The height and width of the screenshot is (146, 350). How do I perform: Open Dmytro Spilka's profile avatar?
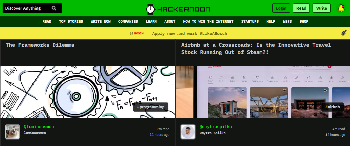point(188,132)
